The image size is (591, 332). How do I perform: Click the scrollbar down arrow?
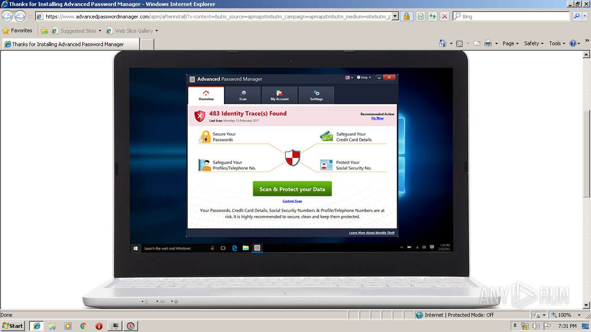click(587, 305)
